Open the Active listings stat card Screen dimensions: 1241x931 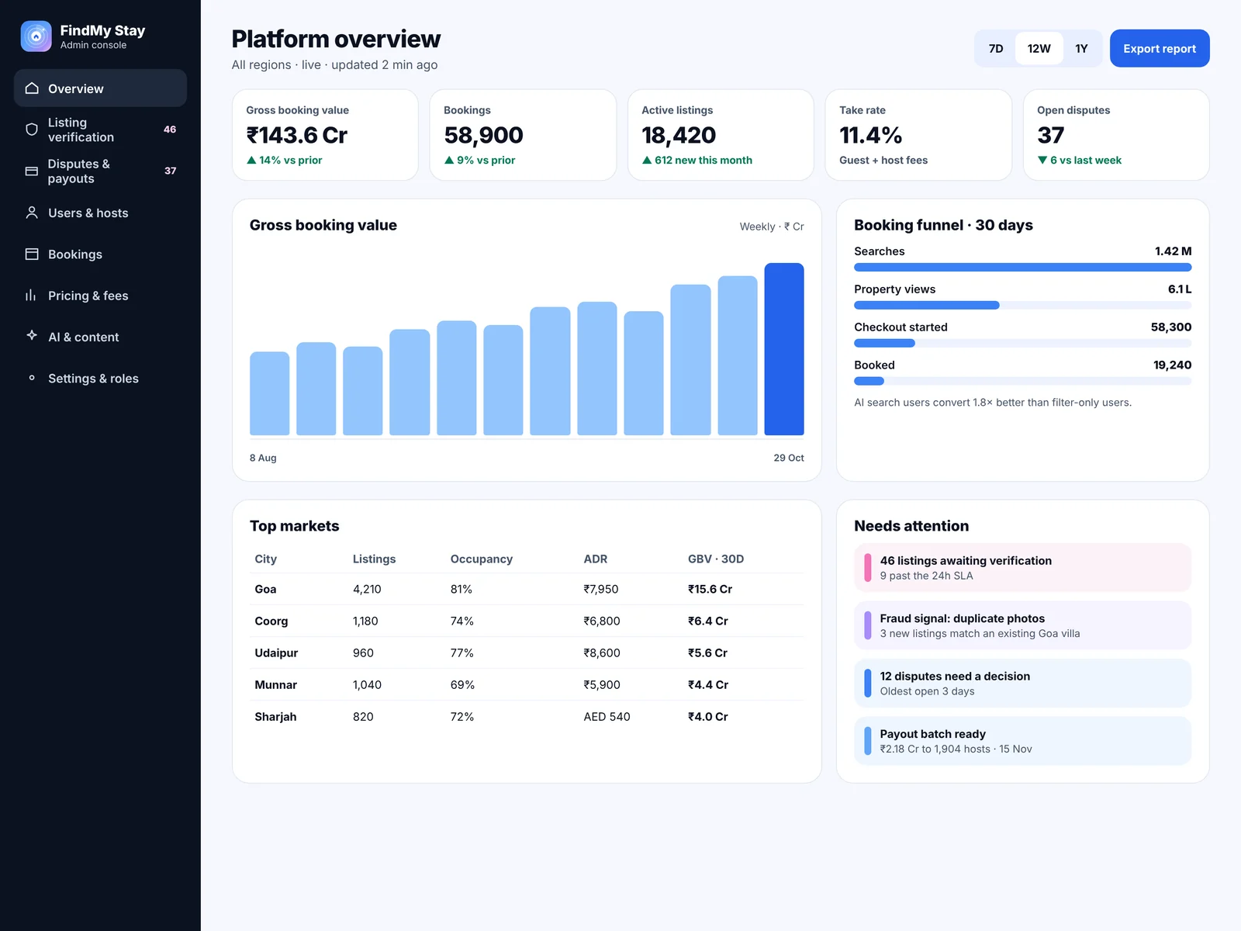pos(721,135)
